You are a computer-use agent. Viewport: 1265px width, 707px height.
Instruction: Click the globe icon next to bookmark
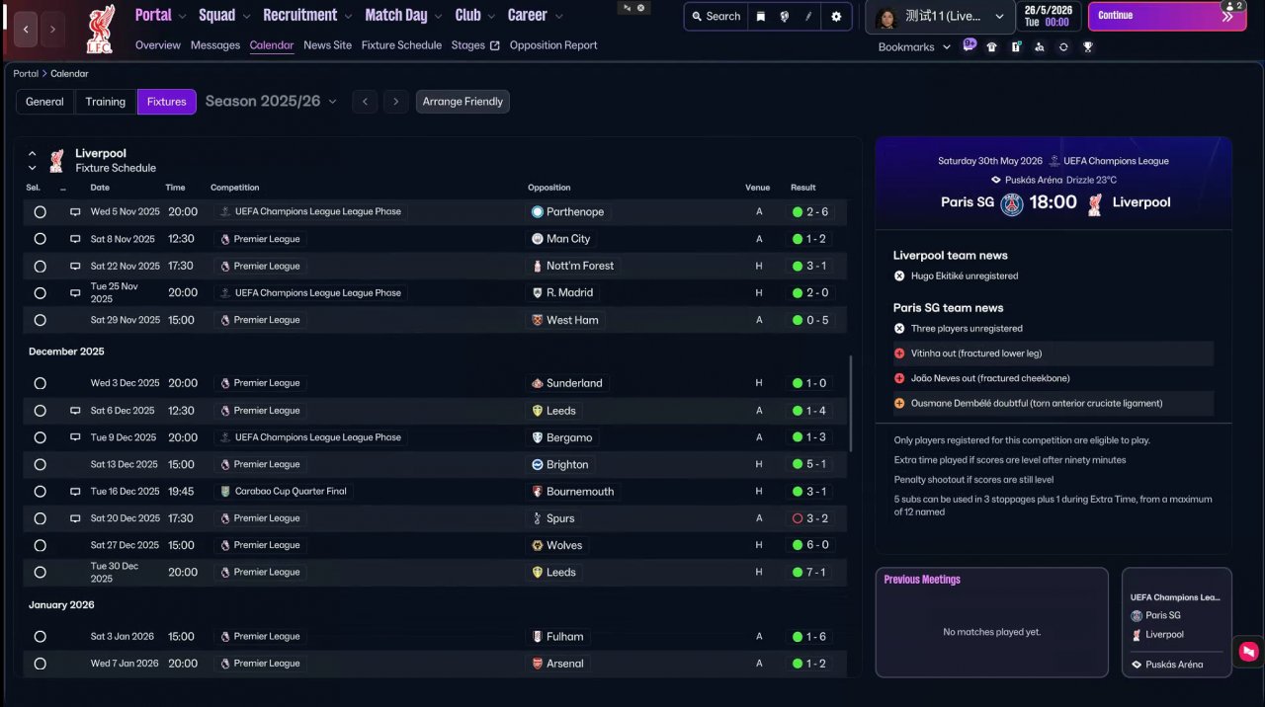(x=784, y=17)
